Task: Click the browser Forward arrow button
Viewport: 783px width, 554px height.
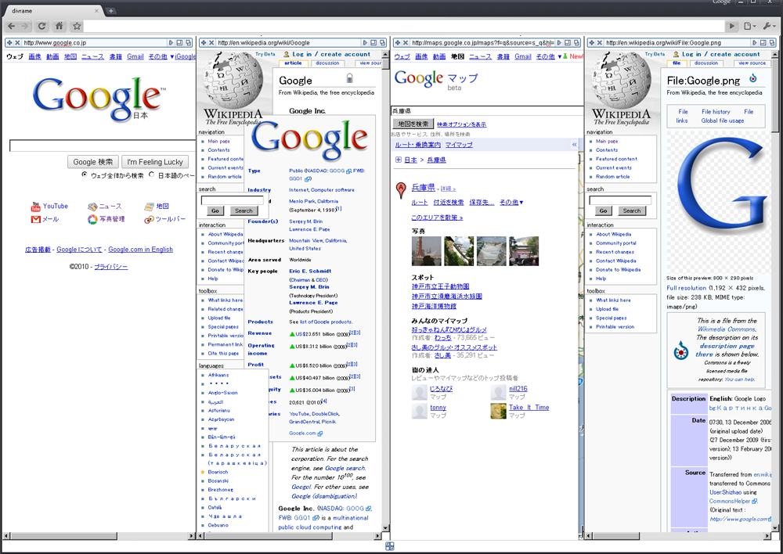Action: (25, 26)
